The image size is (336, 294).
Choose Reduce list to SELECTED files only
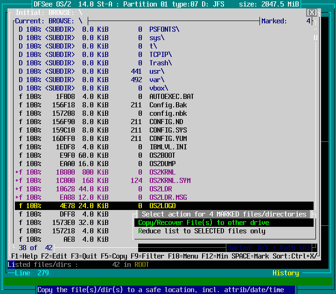pos(202,231)
